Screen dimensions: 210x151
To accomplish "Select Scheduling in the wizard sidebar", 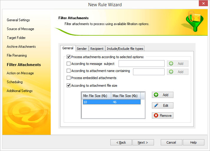I will (15, 82).
